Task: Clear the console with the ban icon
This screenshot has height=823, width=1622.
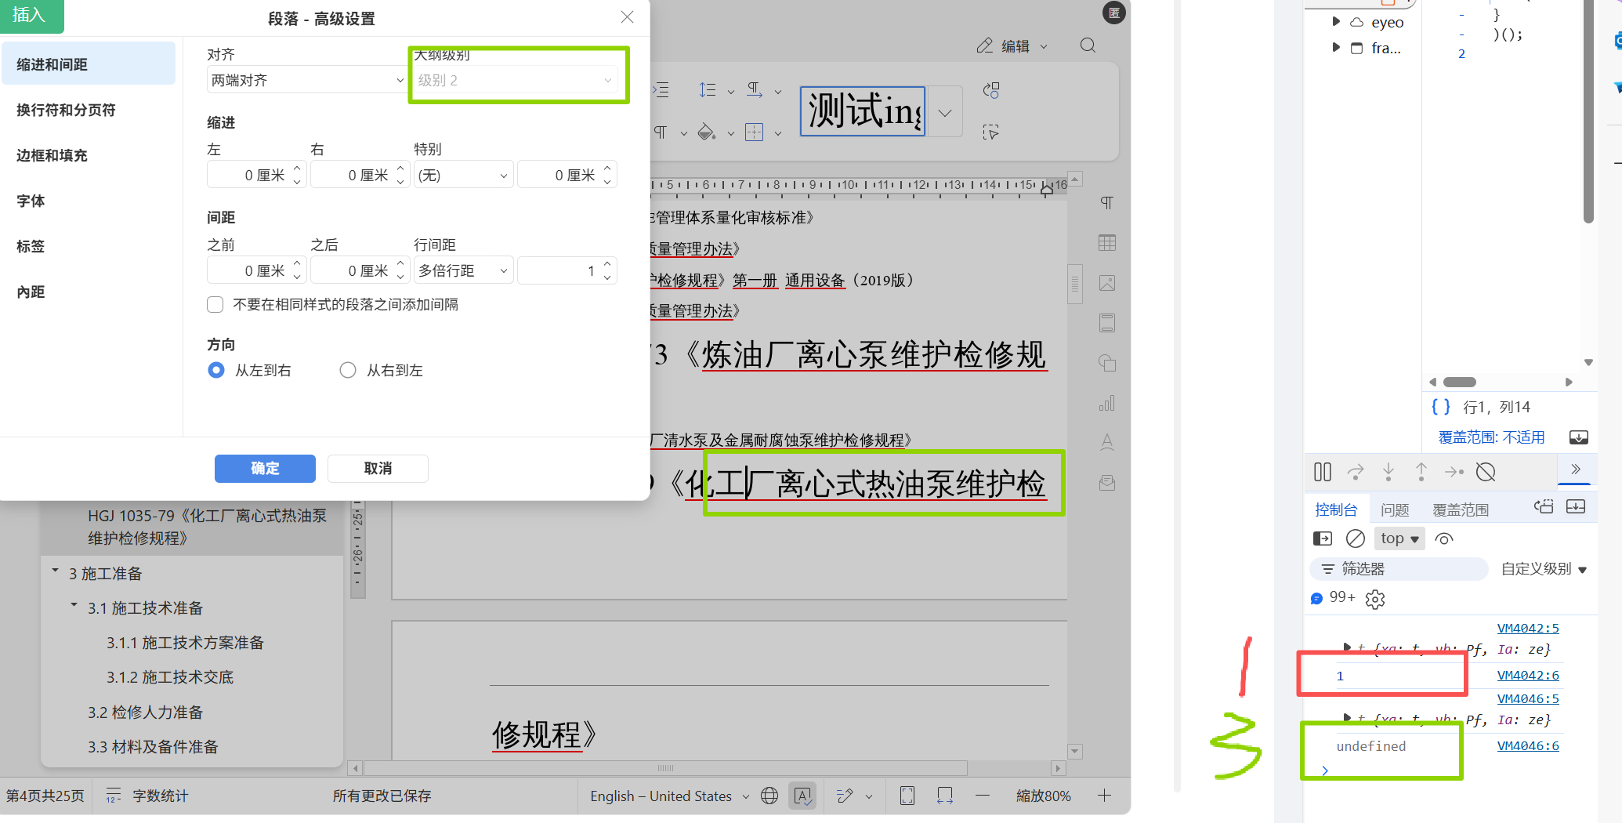Action: 1355,538
